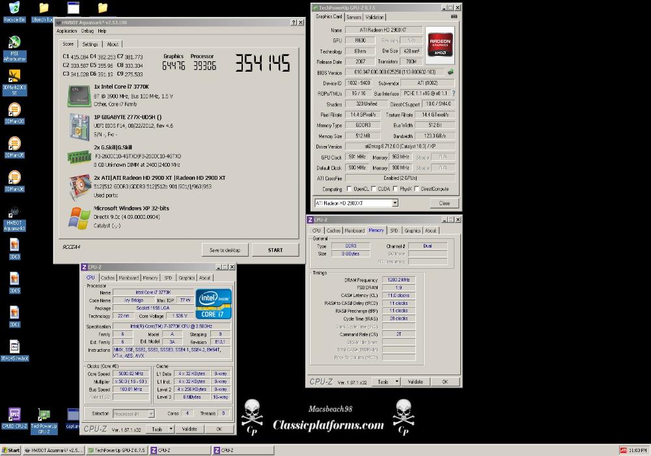
Task: Open the Graphics tab in the CPU-Z memory window
Action: [412, 231]
